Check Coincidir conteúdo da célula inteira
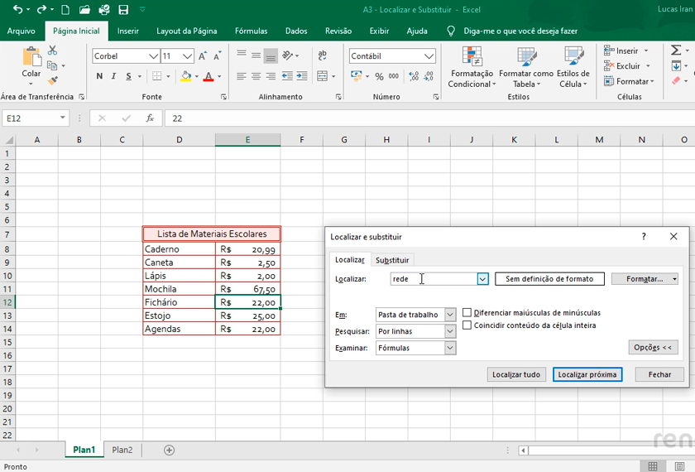The image size is (695, 472). pos(467,325)
